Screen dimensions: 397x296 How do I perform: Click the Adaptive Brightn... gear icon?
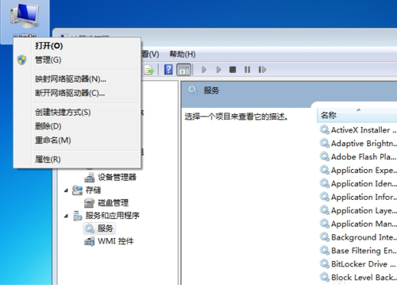tap(325, 144)
